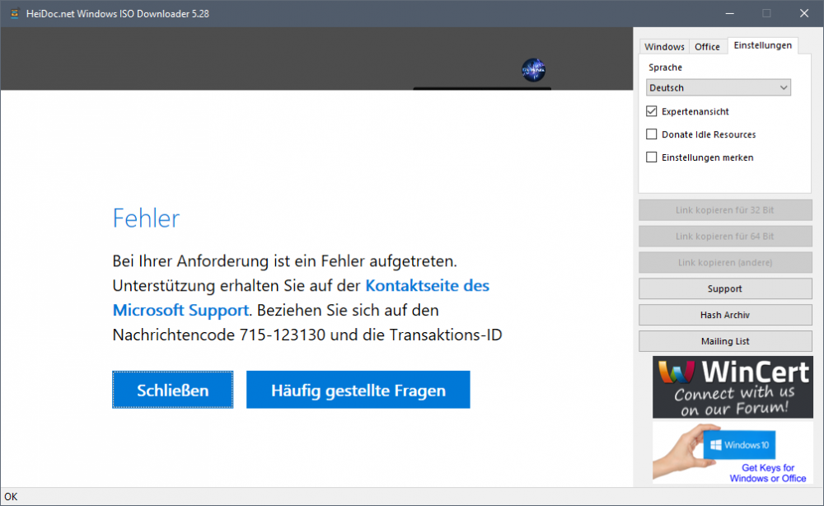Viewport: 824px width, 506px height.
Task: Minimize the ISO Downloader window
Action: coord(729,14)
